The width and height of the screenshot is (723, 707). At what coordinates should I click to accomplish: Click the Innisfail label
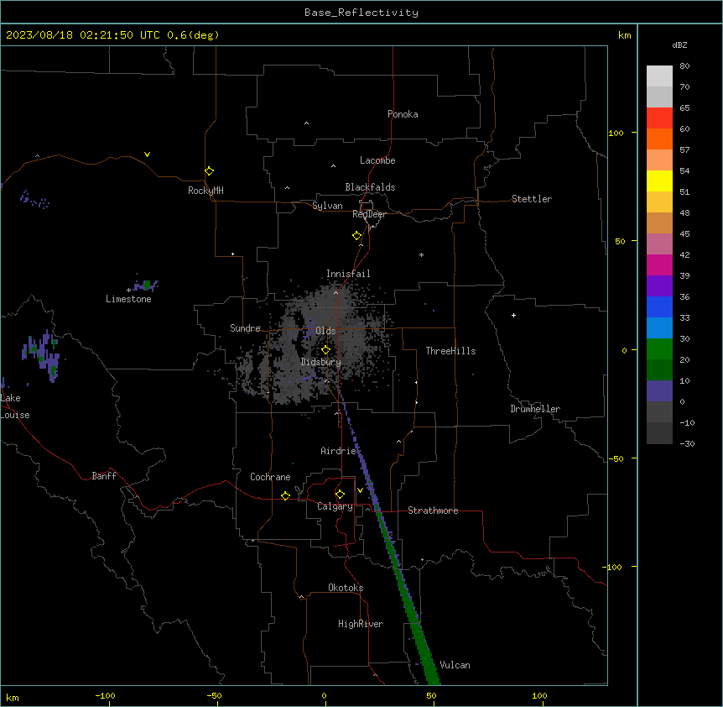[x=348, y=274]
